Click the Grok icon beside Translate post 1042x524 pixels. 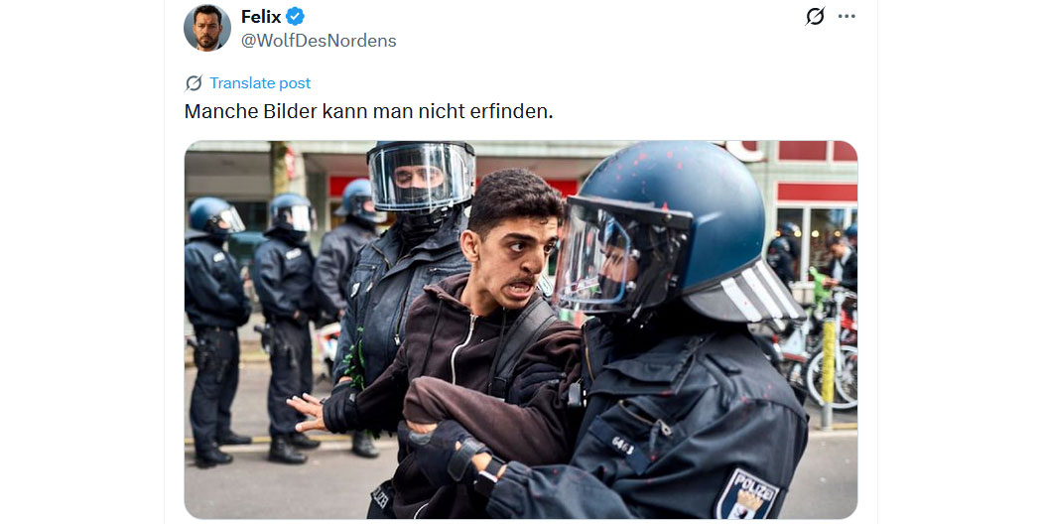point(194,83)
